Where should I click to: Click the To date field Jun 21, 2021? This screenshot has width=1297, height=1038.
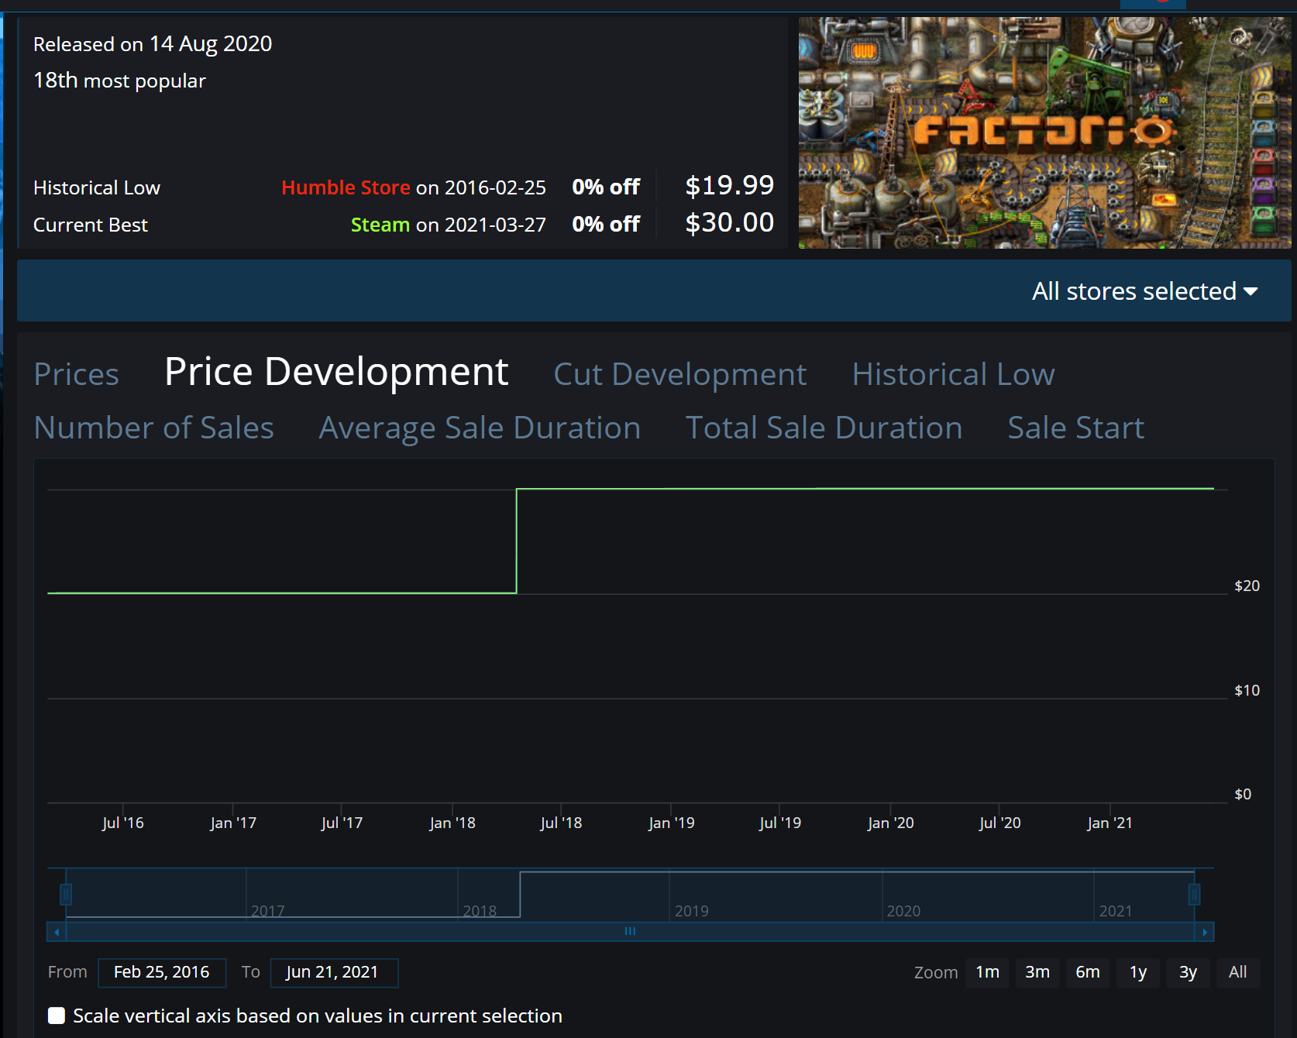(334, 972)
